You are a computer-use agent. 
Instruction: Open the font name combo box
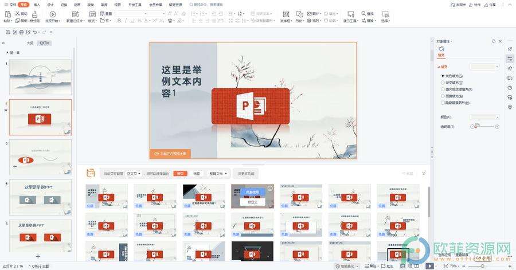(132, 14)
